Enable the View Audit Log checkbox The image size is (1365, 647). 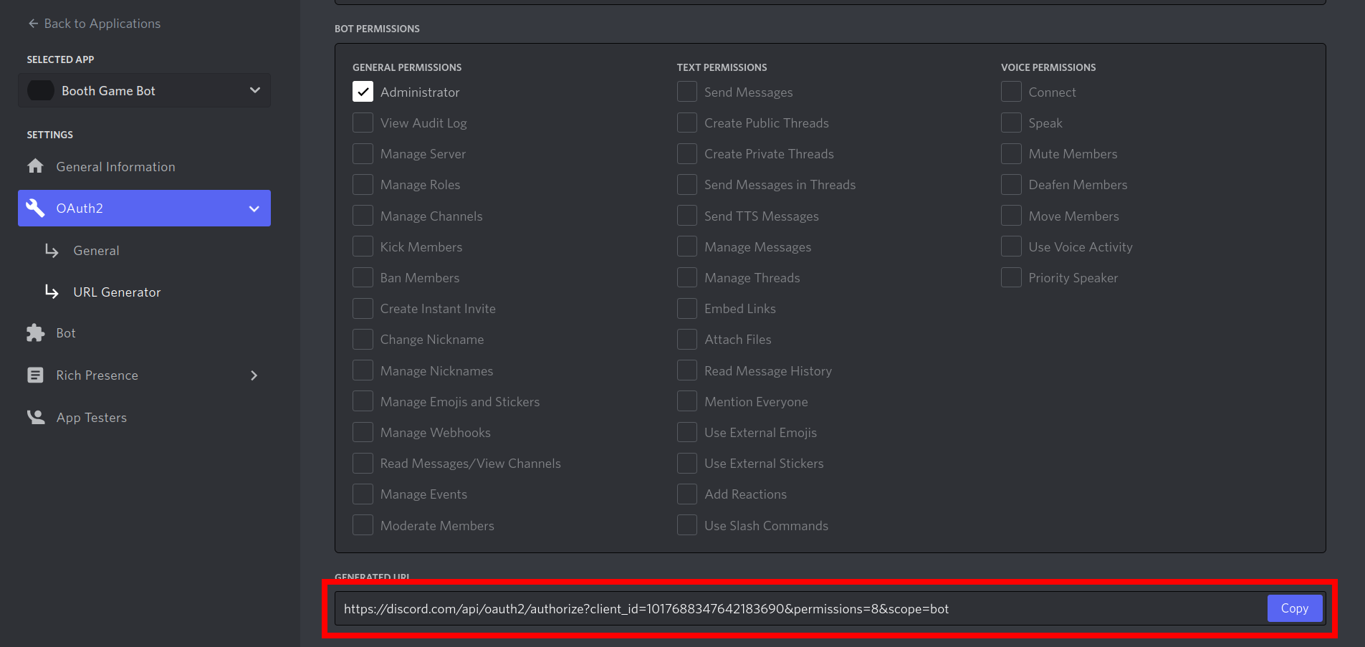pos(363,123)
